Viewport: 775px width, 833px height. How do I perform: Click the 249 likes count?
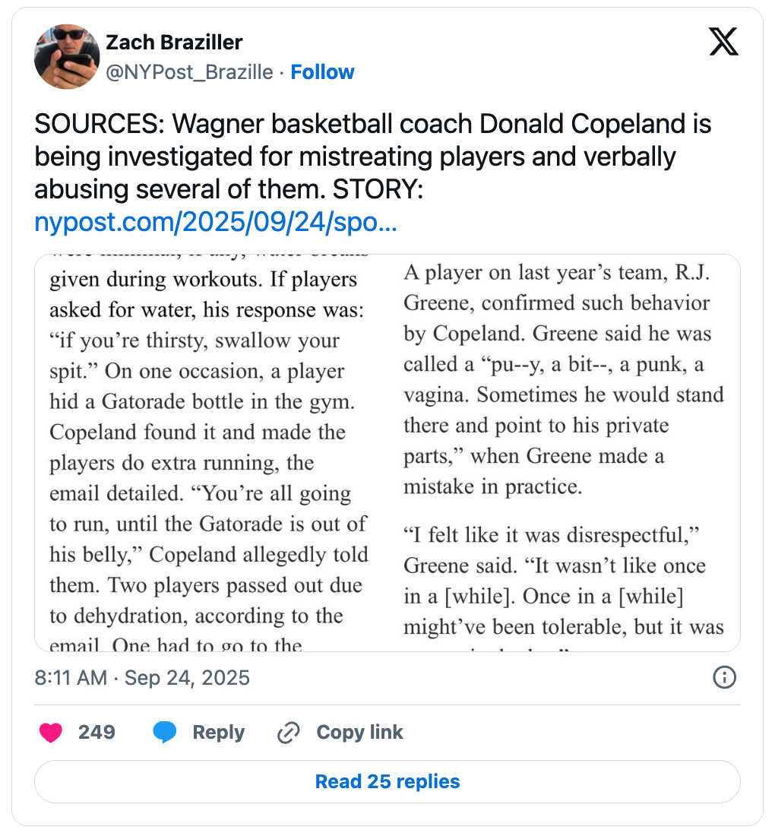96,732
